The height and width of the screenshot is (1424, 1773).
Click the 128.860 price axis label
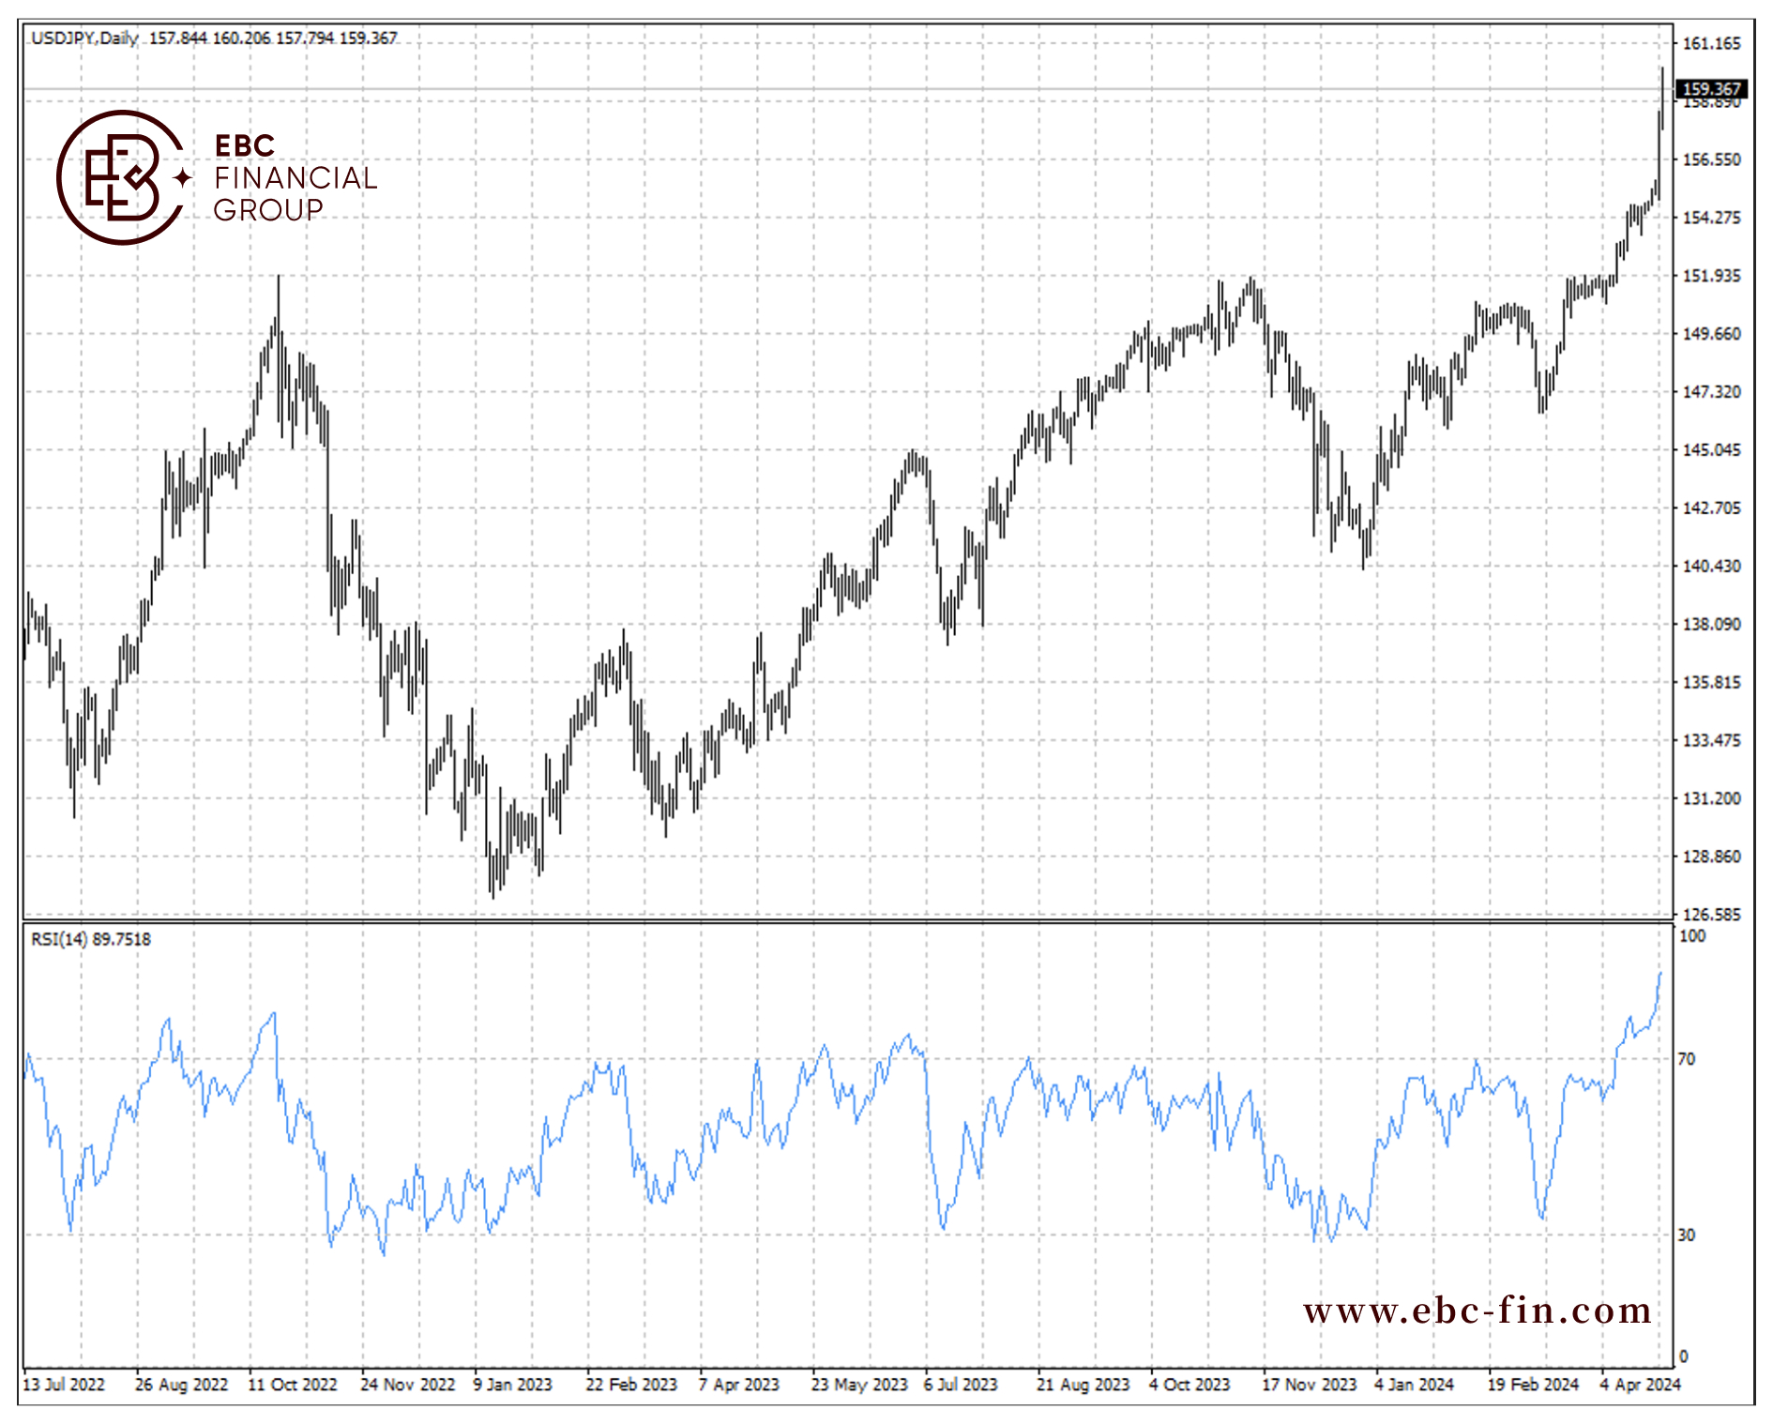tap(1712, 857)
